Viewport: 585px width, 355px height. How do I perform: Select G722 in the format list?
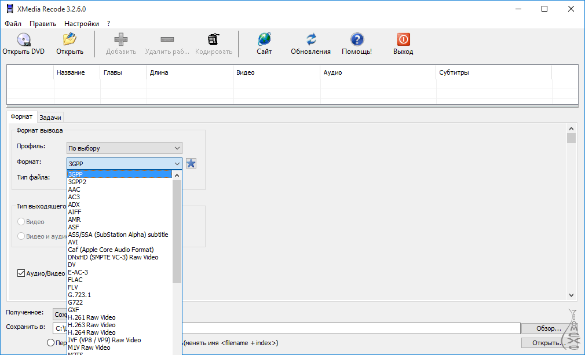click(x=119, y=302)
